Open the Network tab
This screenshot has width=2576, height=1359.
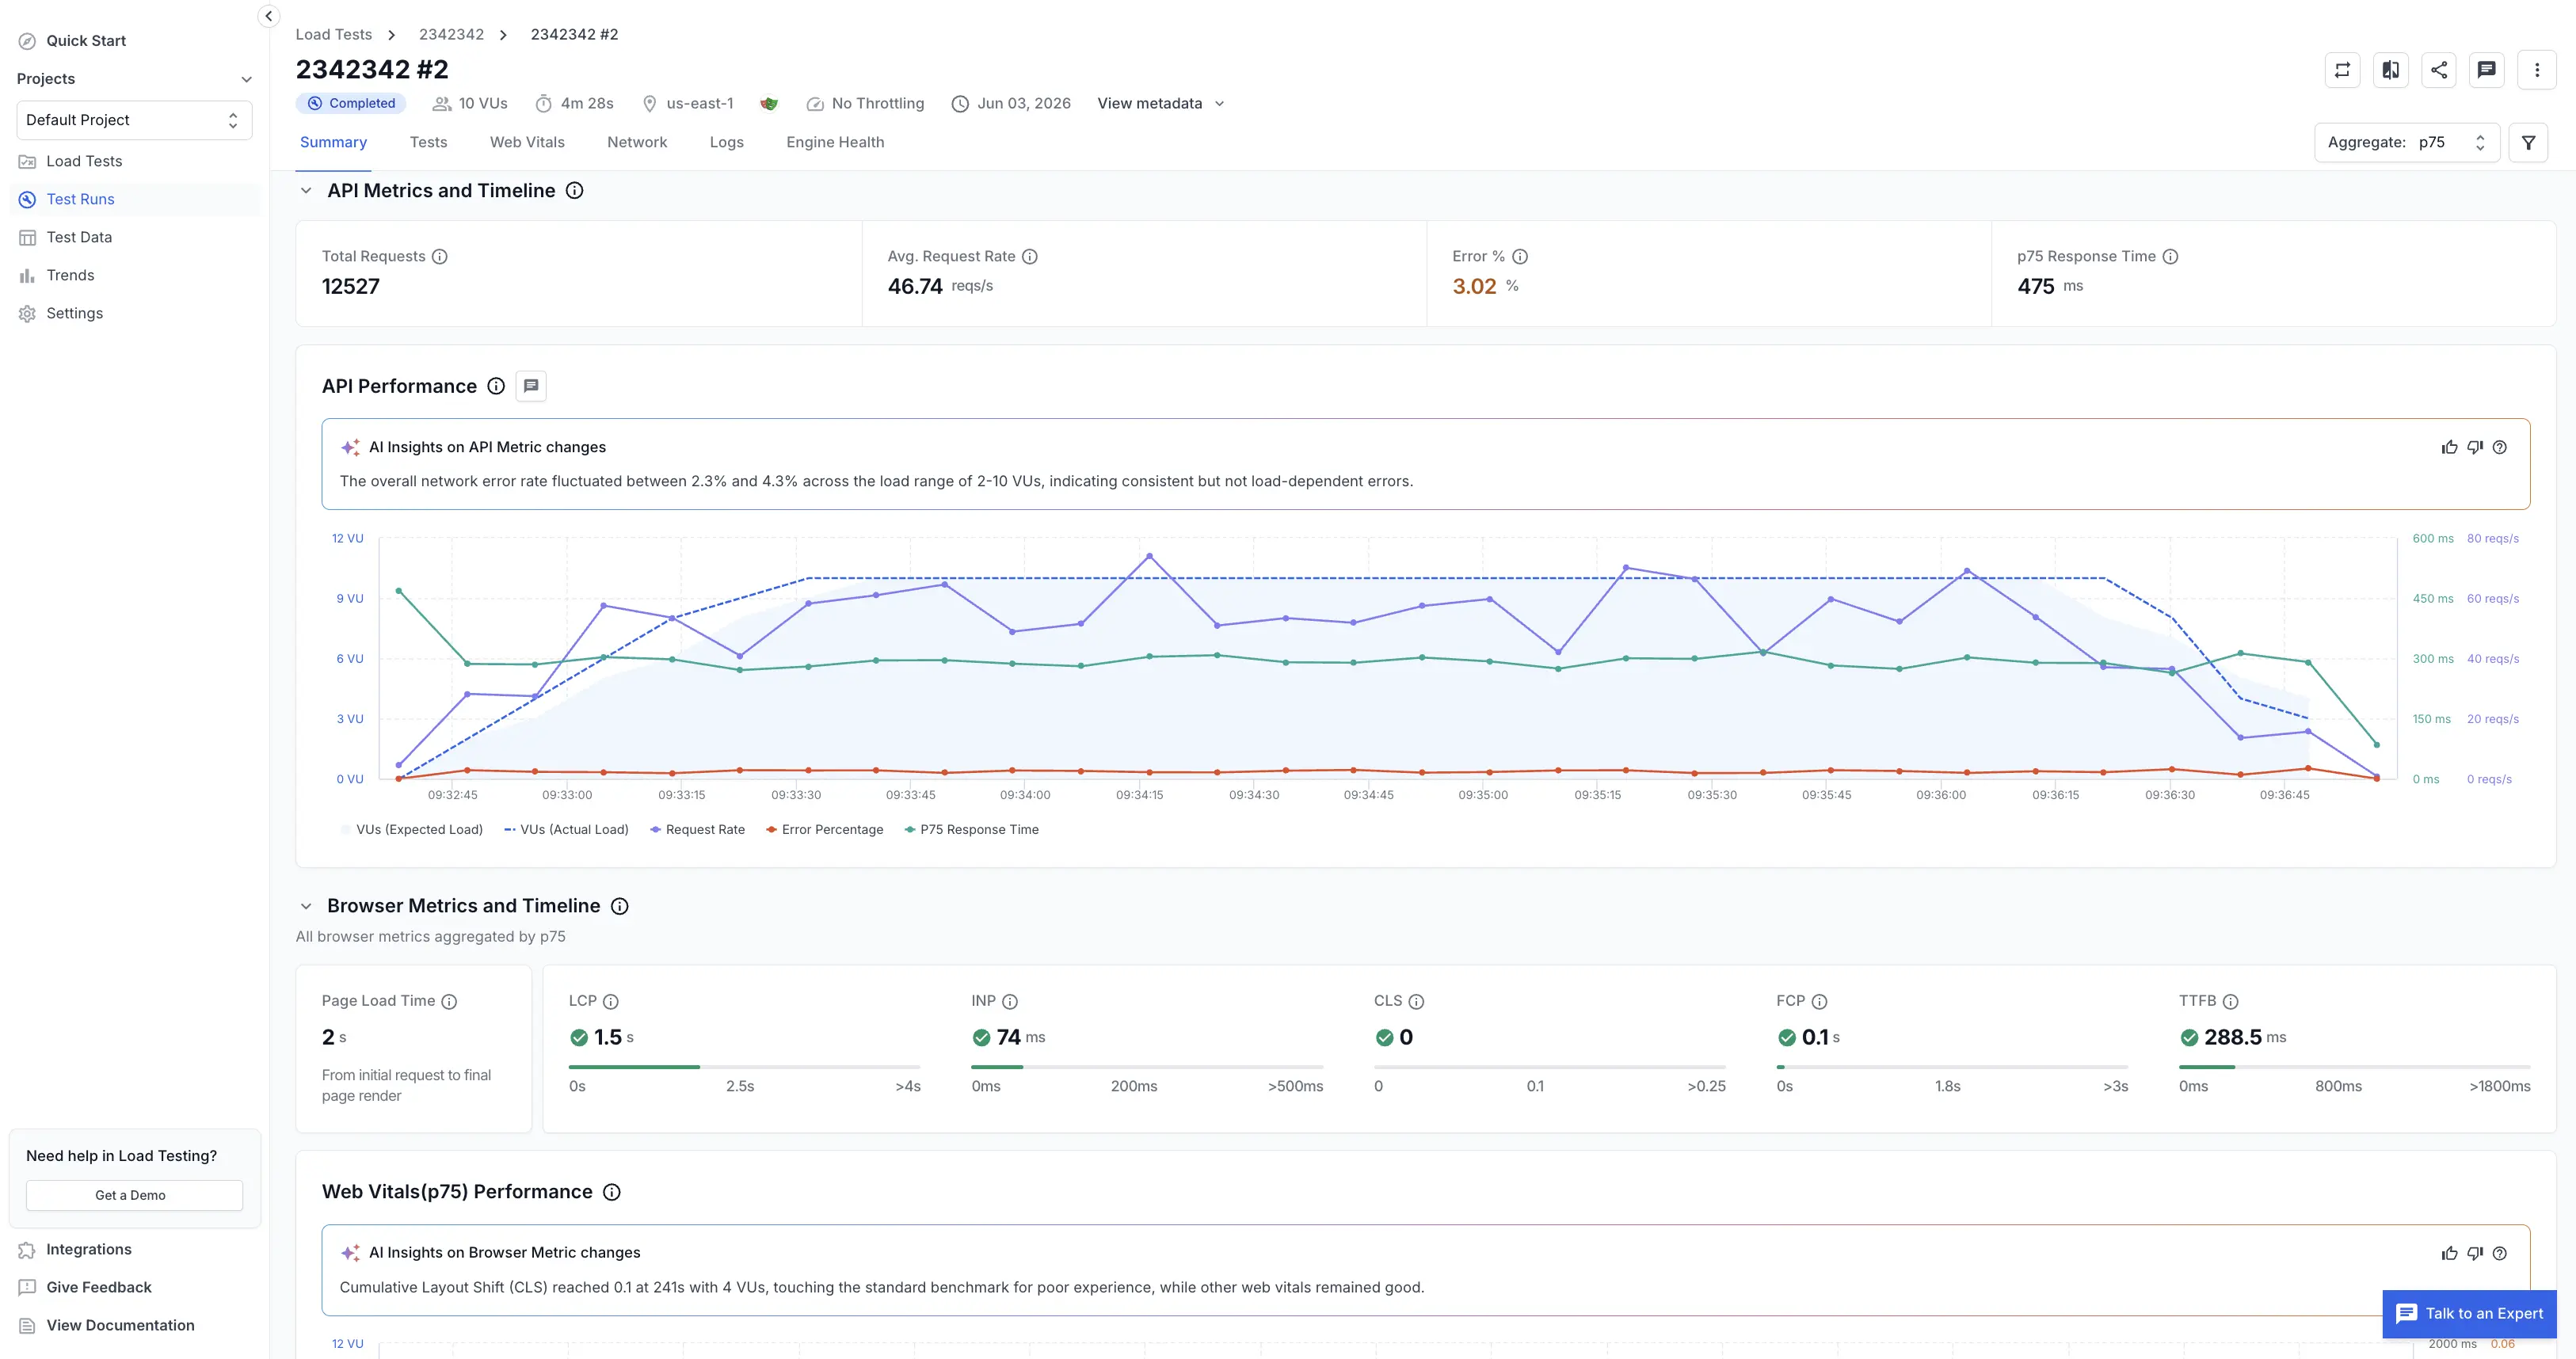637,143
